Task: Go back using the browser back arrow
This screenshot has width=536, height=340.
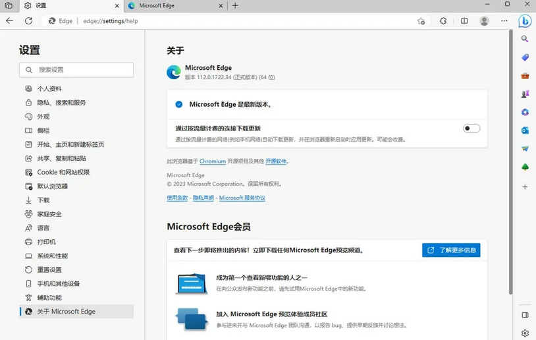Action: click(9, 21)
